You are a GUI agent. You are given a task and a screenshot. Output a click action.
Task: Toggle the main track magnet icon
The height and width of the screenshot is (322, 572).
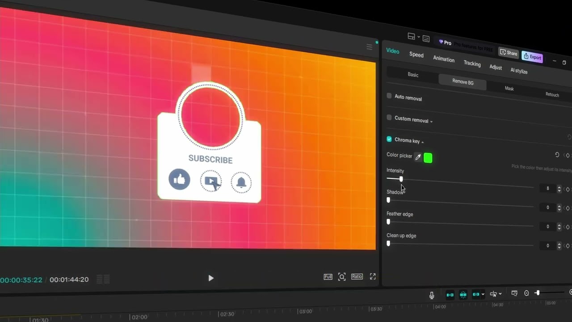(450, 295)
